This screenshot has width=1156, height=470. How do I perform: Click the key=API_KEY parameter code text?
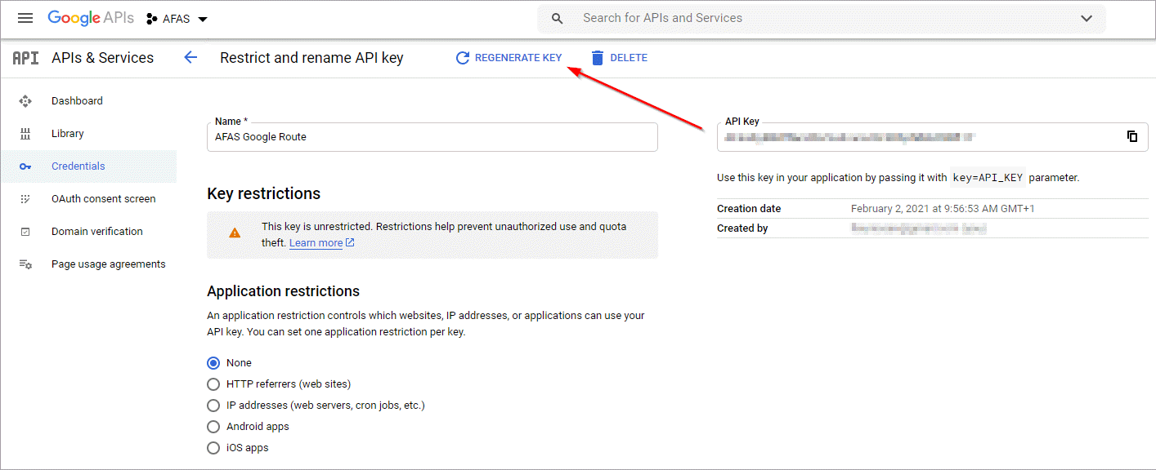click(988, 178)
